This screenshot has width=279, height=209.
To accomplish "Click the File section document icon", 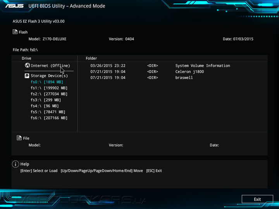I will [x=19, y=138].
